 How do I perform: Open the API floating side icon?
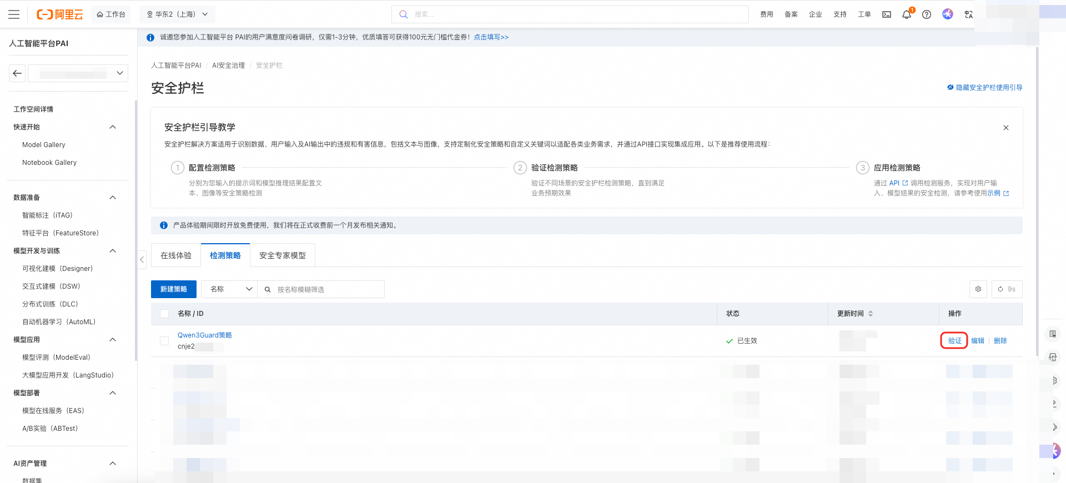click(1053, 357)
